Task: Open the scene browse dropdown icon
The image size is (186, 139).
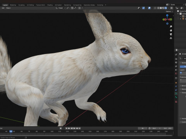Action: (x=167, y=5)
